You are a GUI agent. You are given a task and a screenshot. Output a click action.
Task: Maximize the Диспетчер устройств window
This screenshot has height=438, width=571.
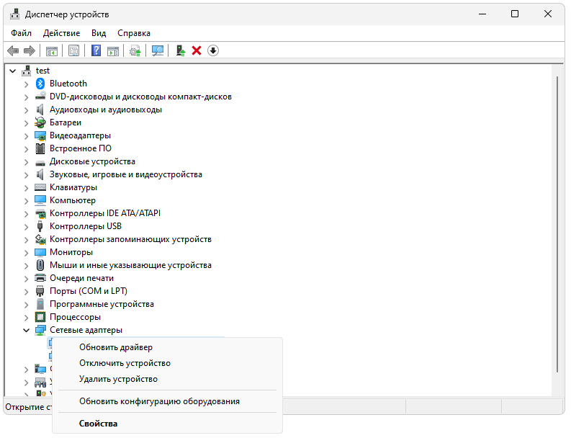(x=515, y=14)
